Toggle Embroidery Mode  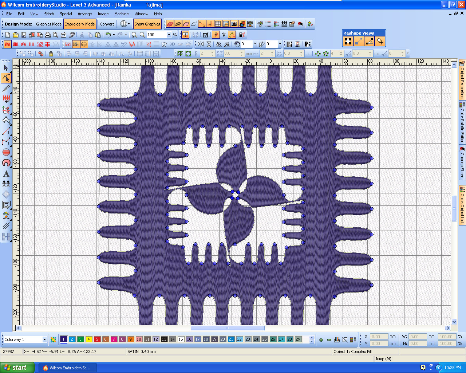(x=80, y=24)
